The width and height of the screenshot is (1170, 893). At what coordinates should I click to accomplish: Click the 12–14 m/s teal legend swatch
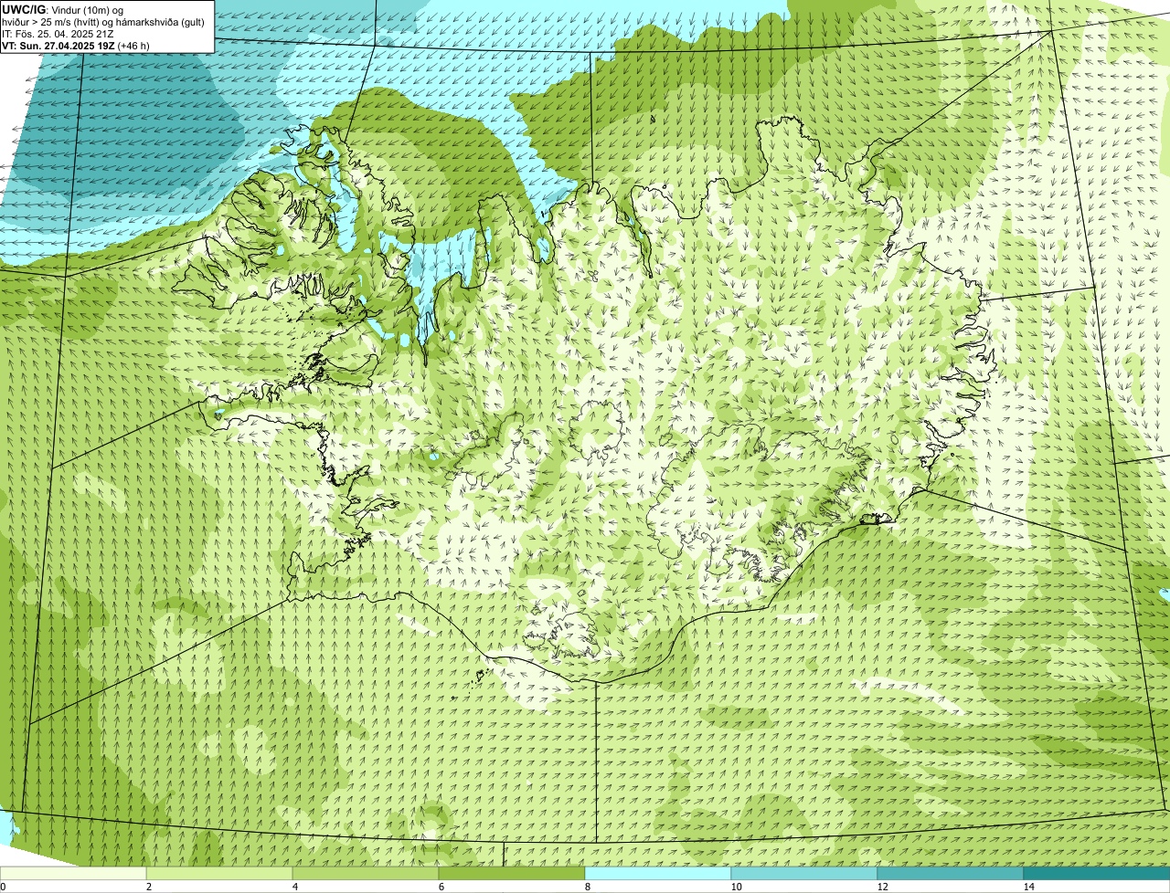951,873
